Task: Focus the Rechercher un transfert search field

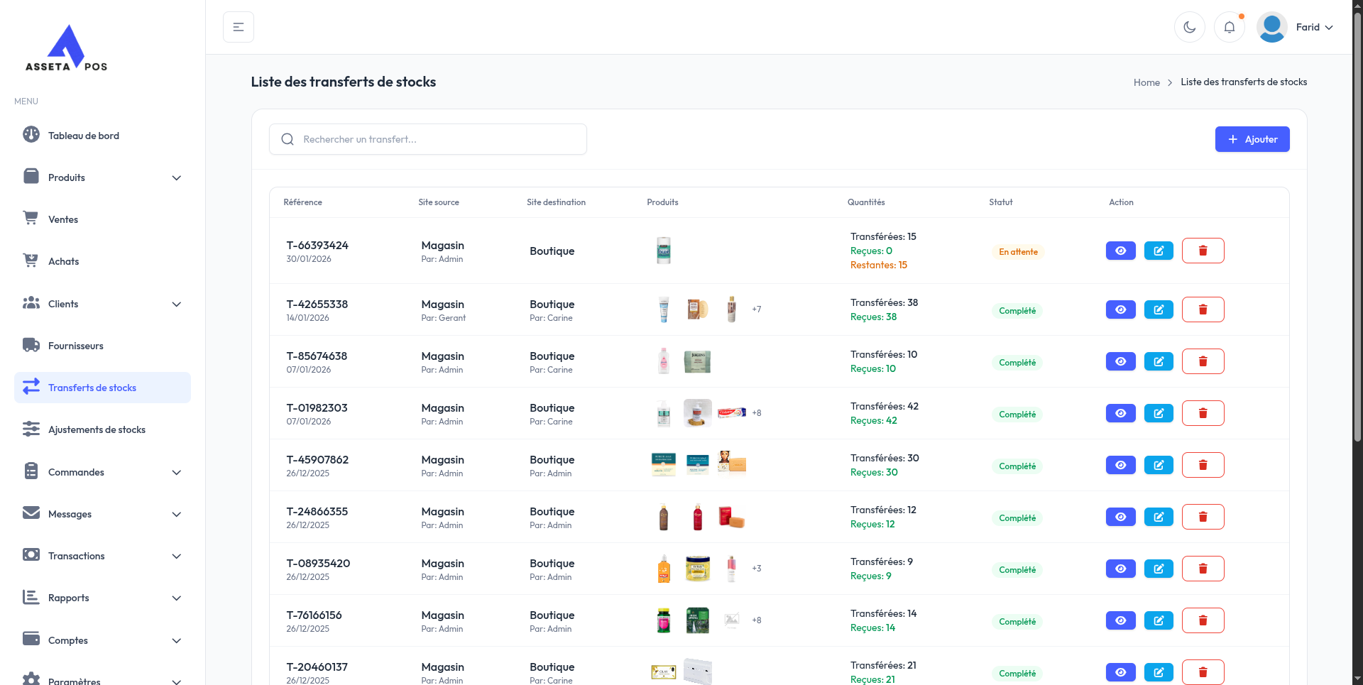Action: point(428,139)
